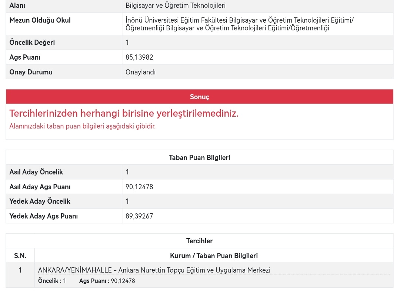Select the Asıl Aday score 90,12478 in base table
The image size is (400, 297).
click(x=139, y=187)
